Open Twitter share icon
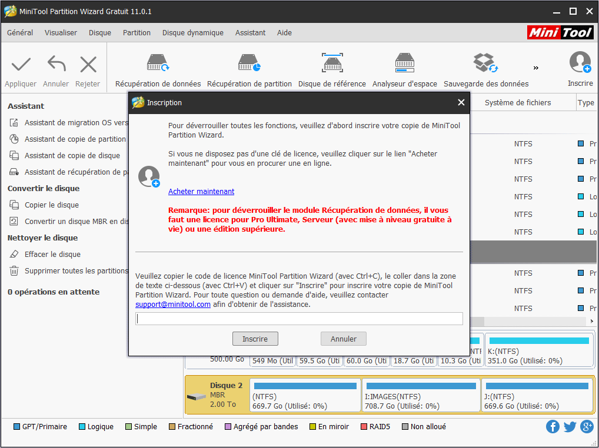The height and width of the screenshot is (448, 599). click(570, 427)
